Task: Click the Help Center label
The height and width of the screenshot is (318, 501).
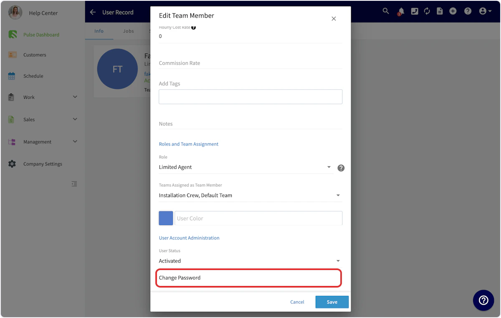Action: pyautogui.click(x=43, y=13)
